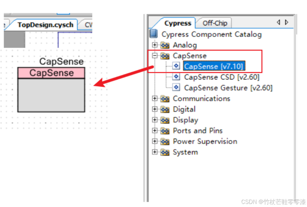The image size is (307, 207).
Task: Expand the Display category
Action: (155, 120)
